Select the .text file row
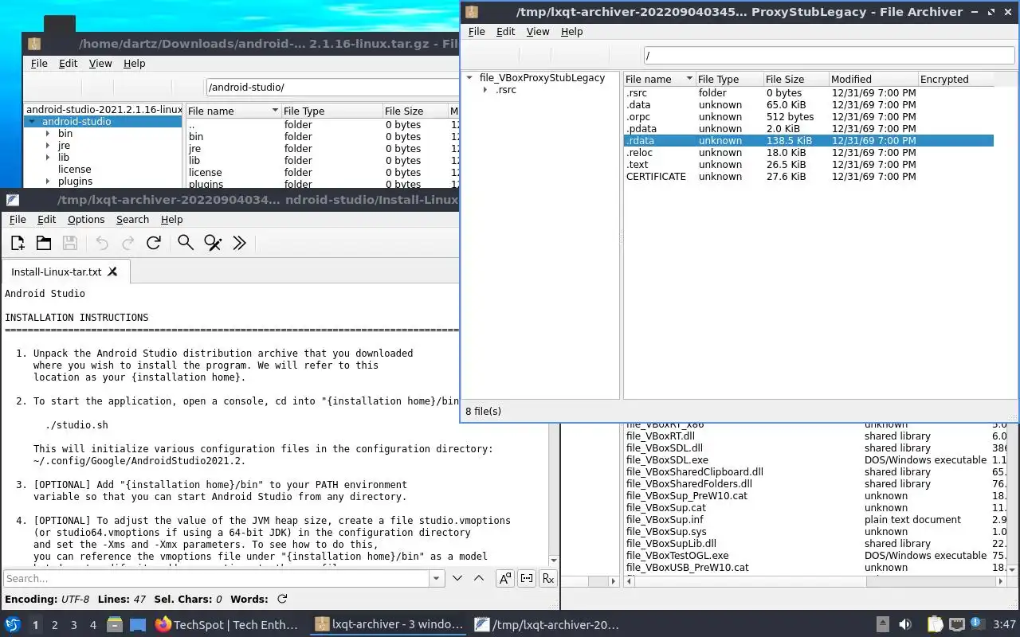 (x=809, y=165)
